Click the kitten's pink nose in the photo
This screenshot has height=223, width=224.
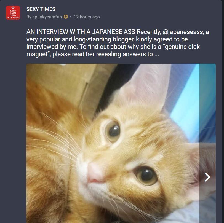point(94,173)
